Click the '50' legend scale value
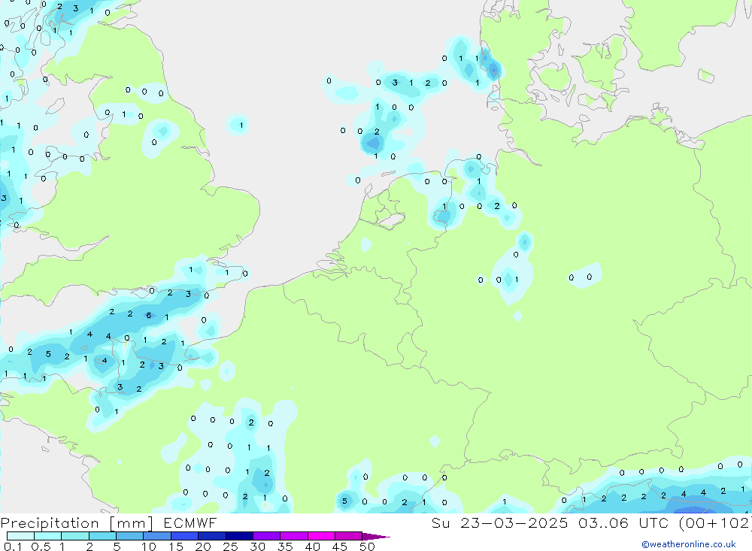This screenshot has height=551, width=752. click(x=367, y=546)
